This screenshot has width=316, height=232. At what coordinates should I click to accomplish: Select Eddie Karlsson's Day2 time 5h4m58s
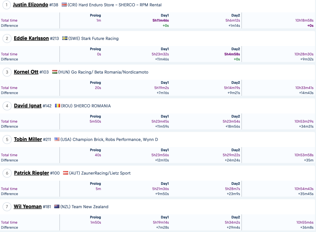(x=232, y=54)
